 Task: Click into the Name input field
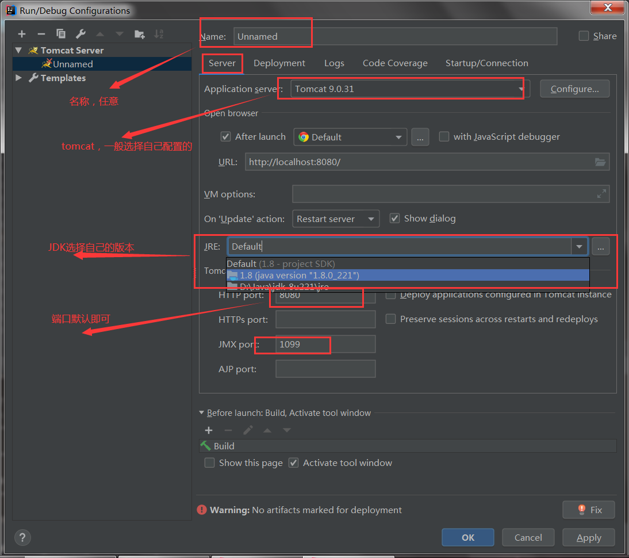(395, 37)
